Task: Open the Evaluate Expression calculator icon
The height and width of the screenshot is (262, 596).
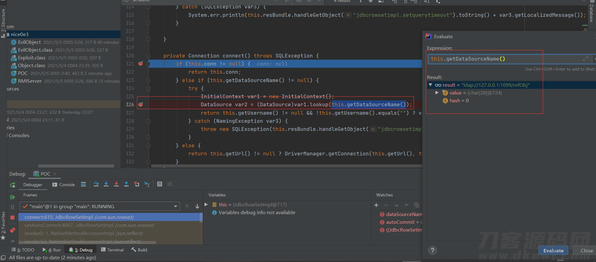Action: (160, 184)
